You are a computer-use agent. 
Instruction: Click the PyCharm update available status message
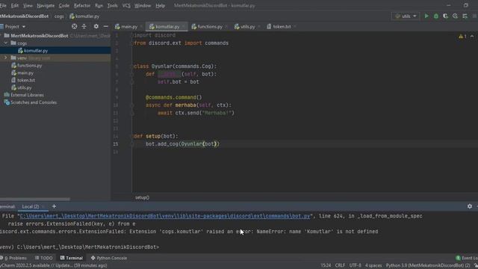coord(54,265)
